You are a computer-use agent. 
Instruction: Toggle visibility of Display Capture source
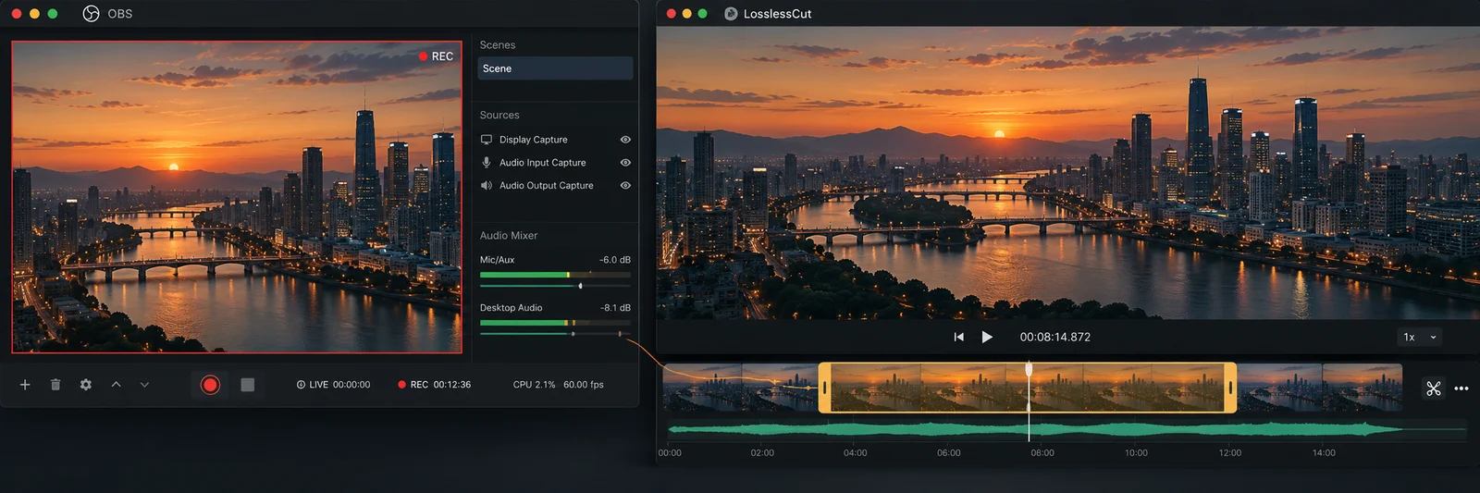click(x=625, y=140)
